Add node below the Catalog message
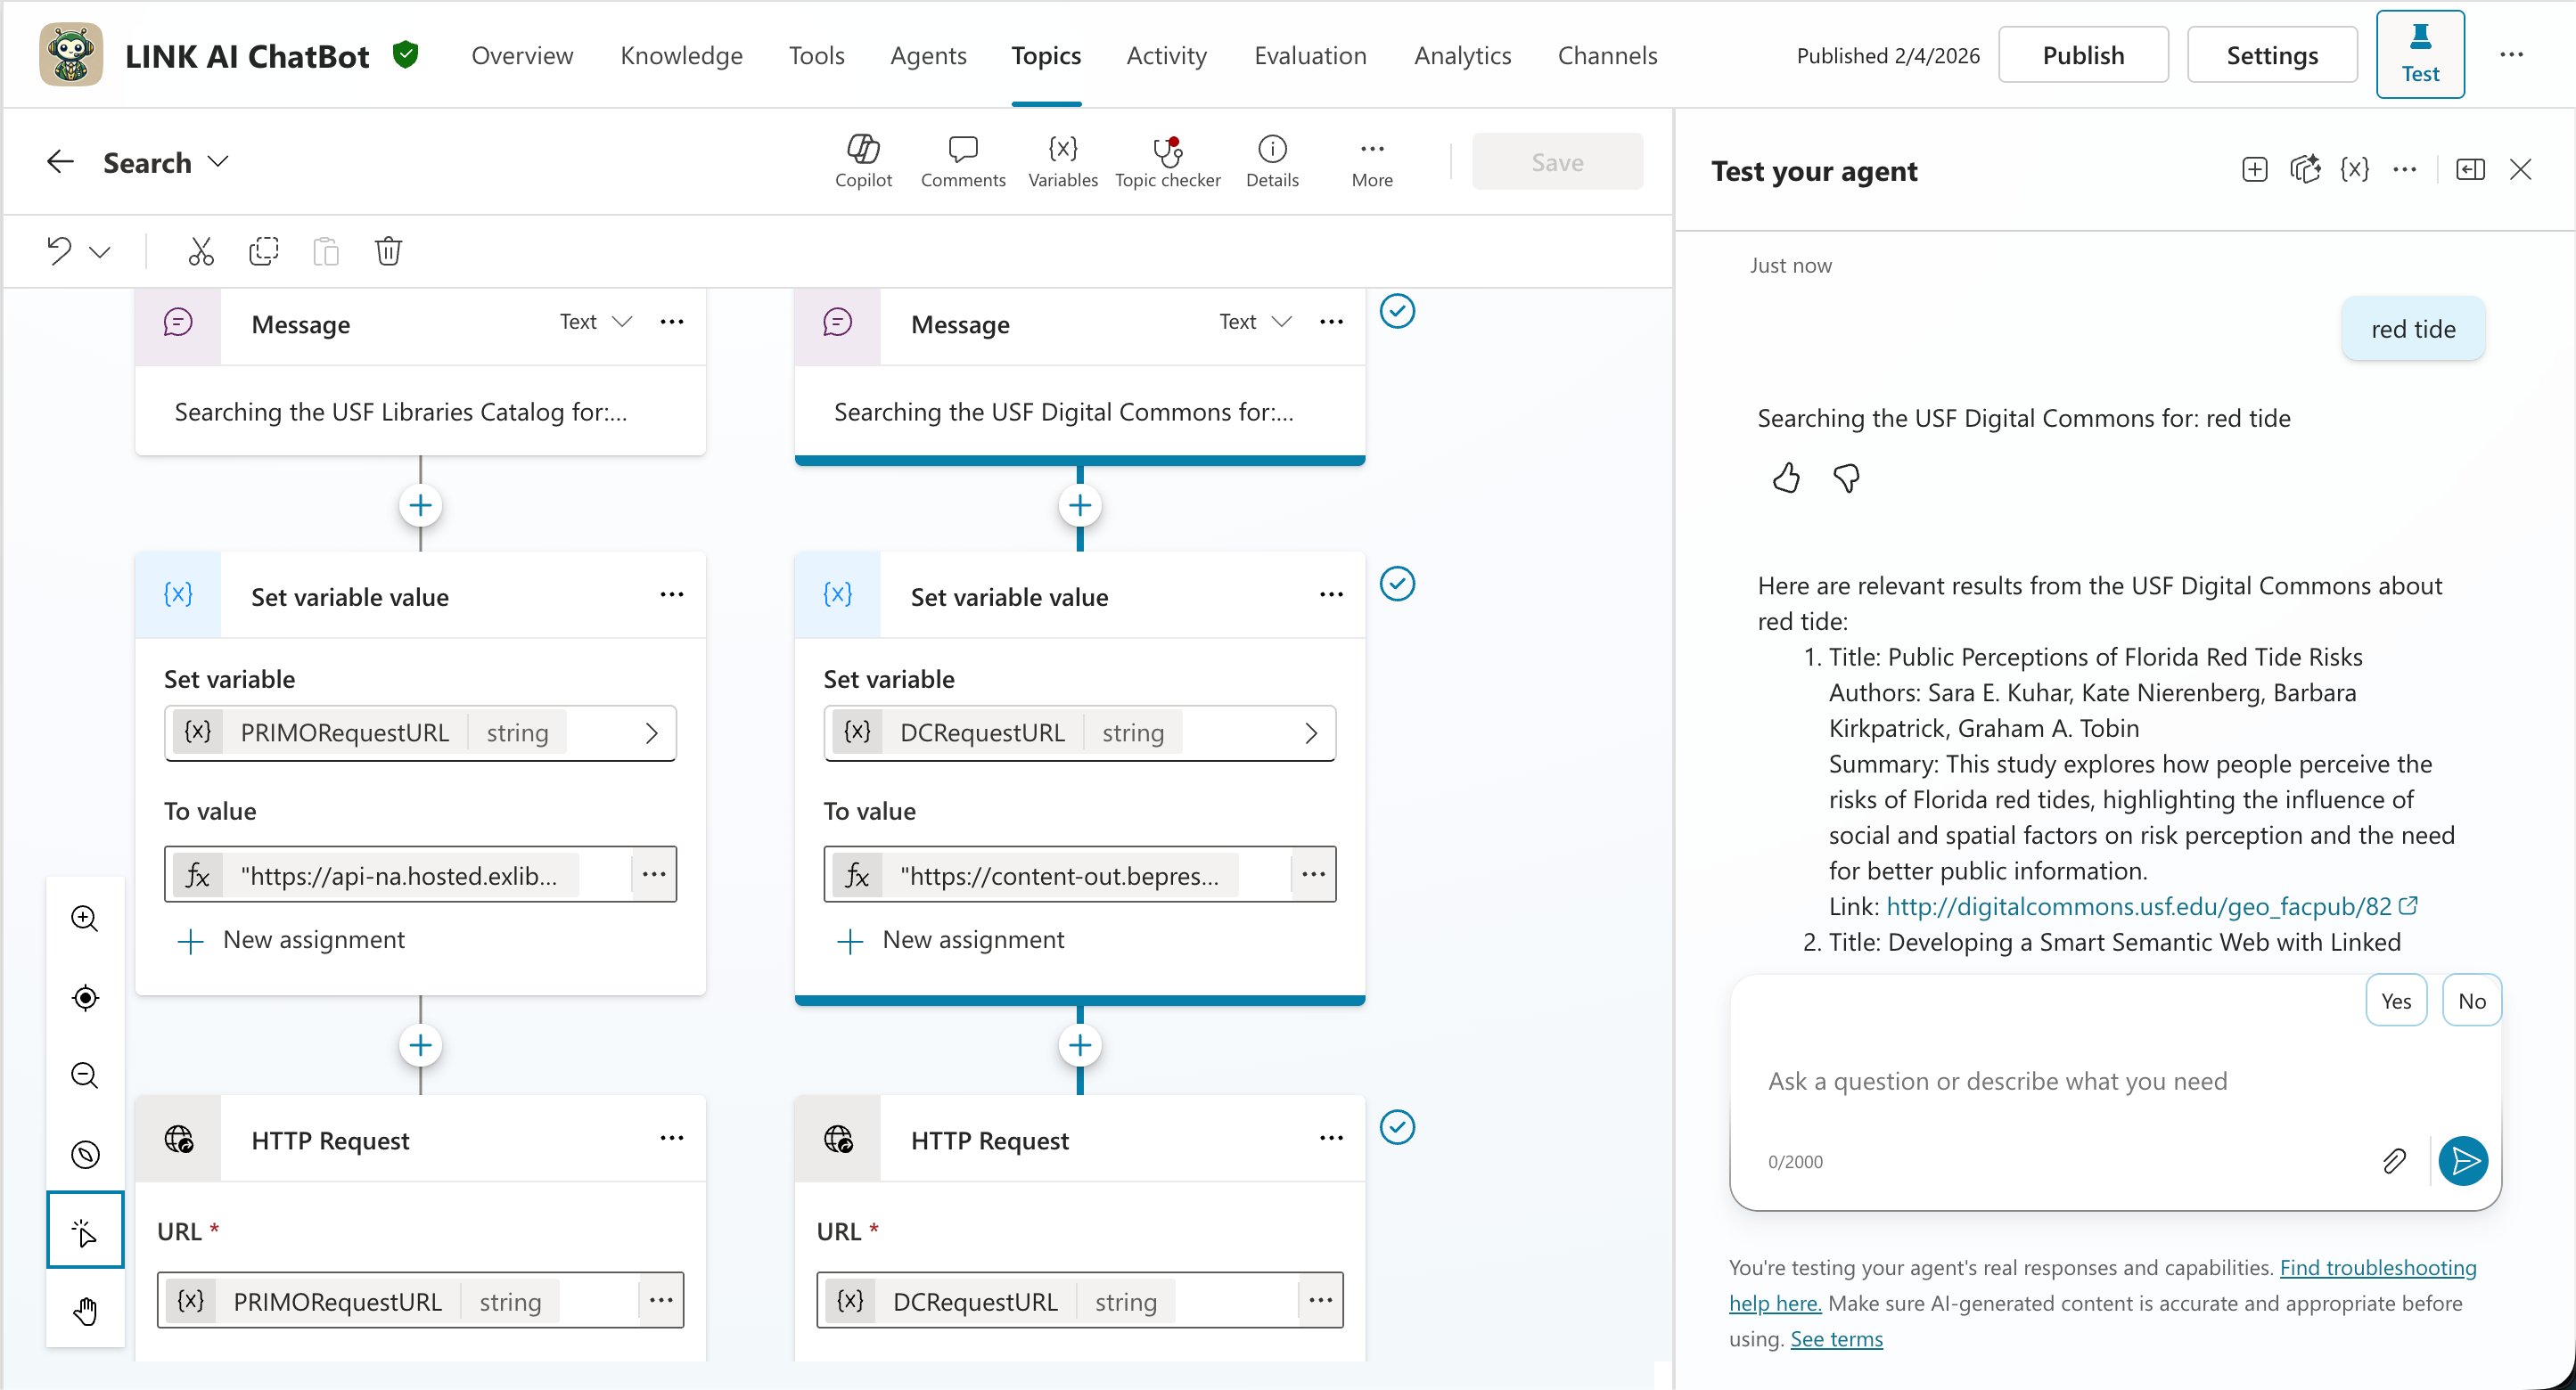Image resolution: width=2576 pixels, height=1390 pixels. point(420,505)
